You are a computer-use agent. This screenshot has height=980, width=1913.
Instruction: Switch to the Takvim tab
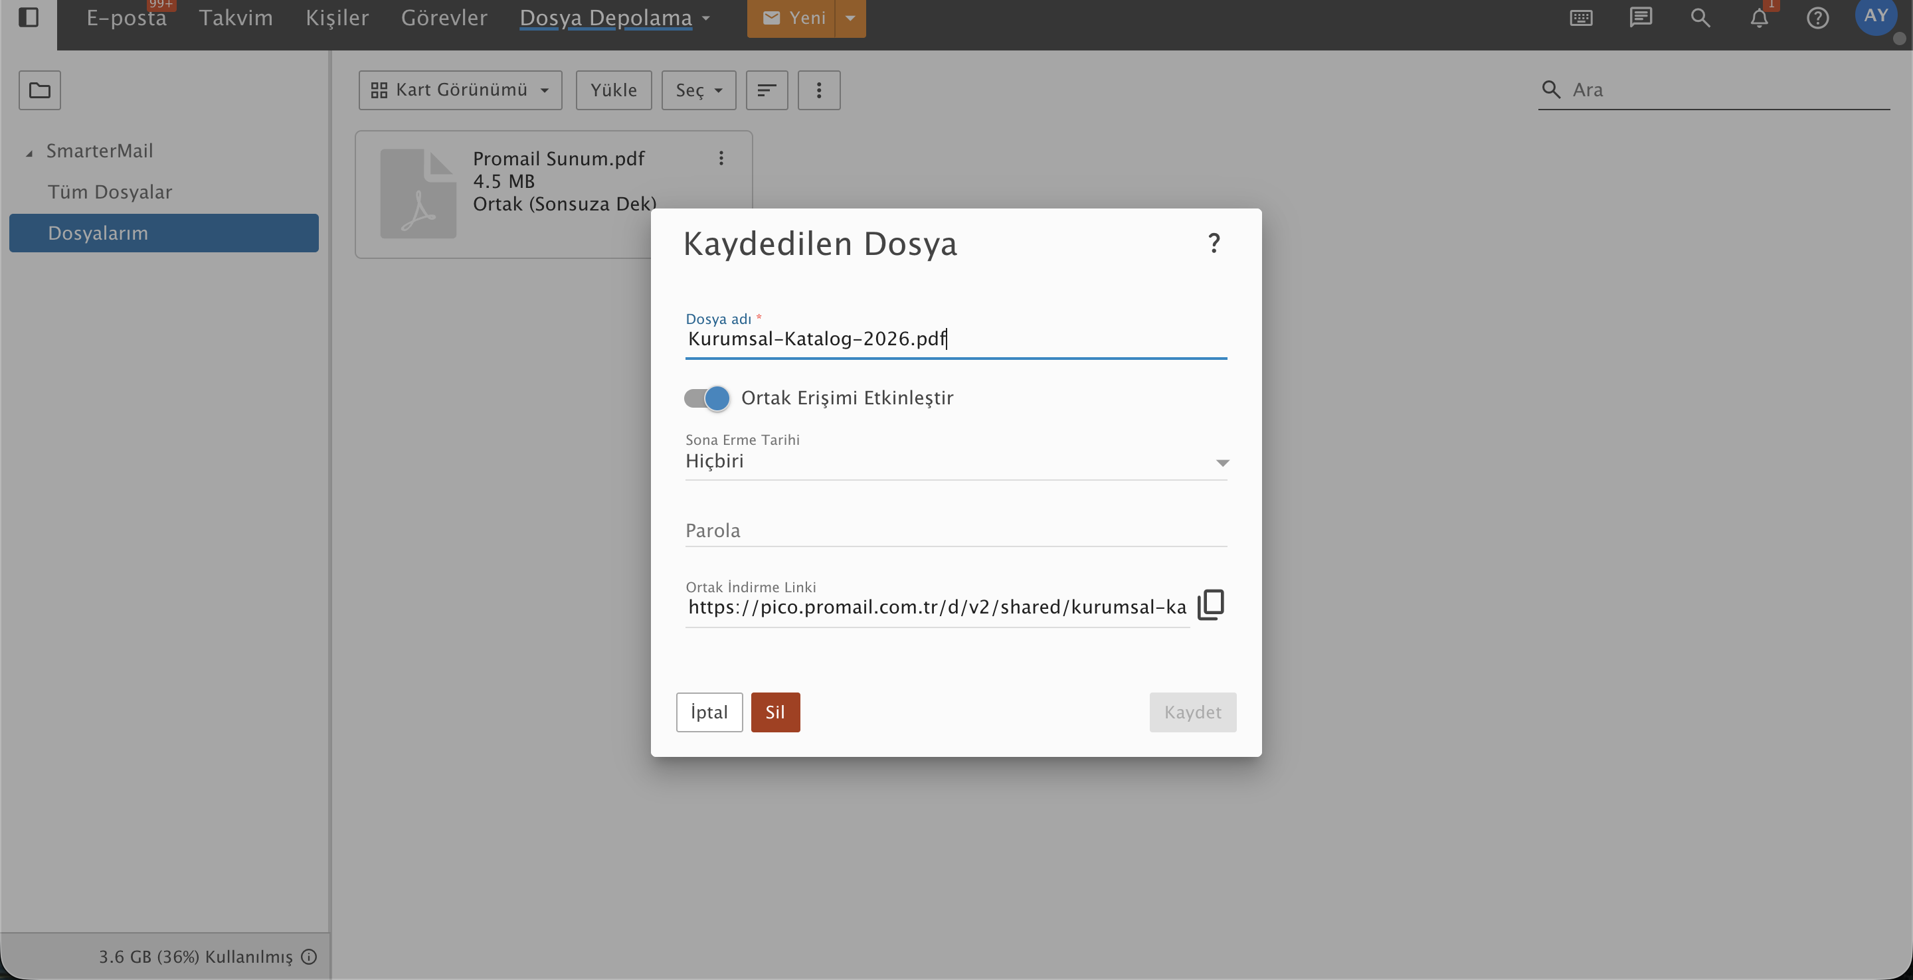point(235,18)
